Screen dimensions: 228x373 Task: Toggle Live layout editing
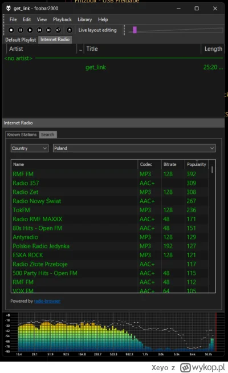(97, 30)
